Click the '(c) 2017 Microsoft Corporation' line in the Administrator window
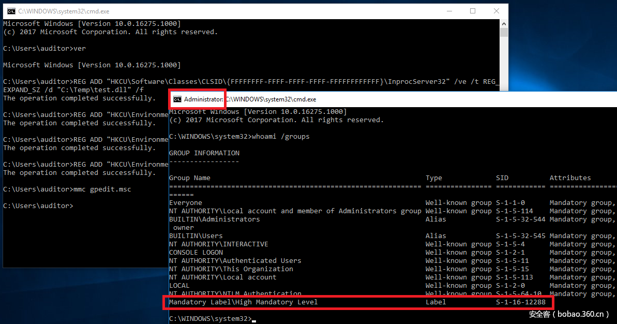Image resolution: width=617 pixels, height=324 pixels. pyautogui.click(x=276, y=120)
